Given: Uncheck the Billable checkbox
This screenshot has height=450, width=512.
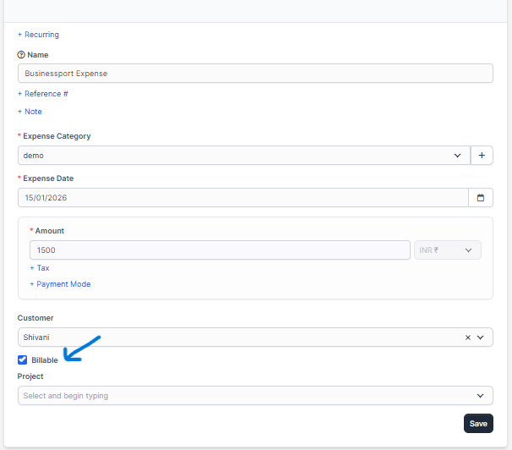Looking at the screenshot, I should pyautogui.click(x=23, y=360).
